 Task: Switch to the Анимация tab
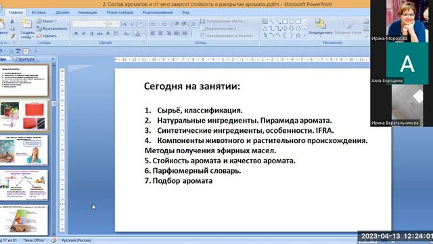[87, 12]
